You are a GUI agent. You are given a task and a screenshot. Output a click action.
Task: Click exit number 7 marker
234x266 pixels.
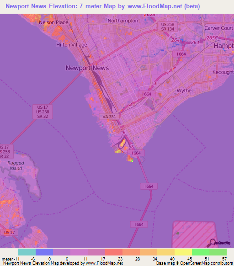tap(132, 147)
